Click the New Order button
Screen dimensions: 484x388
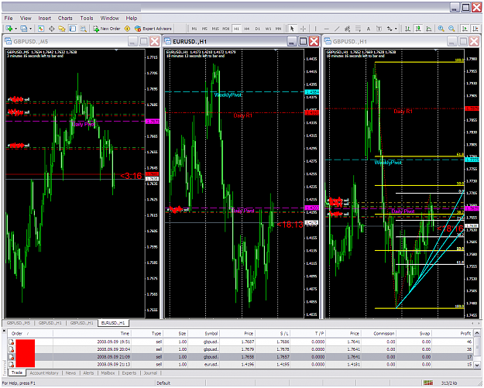click(x=107, y=29)
